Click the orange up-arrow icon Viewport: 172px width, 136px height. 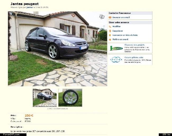pyautogui.click(x=110, y=35)
